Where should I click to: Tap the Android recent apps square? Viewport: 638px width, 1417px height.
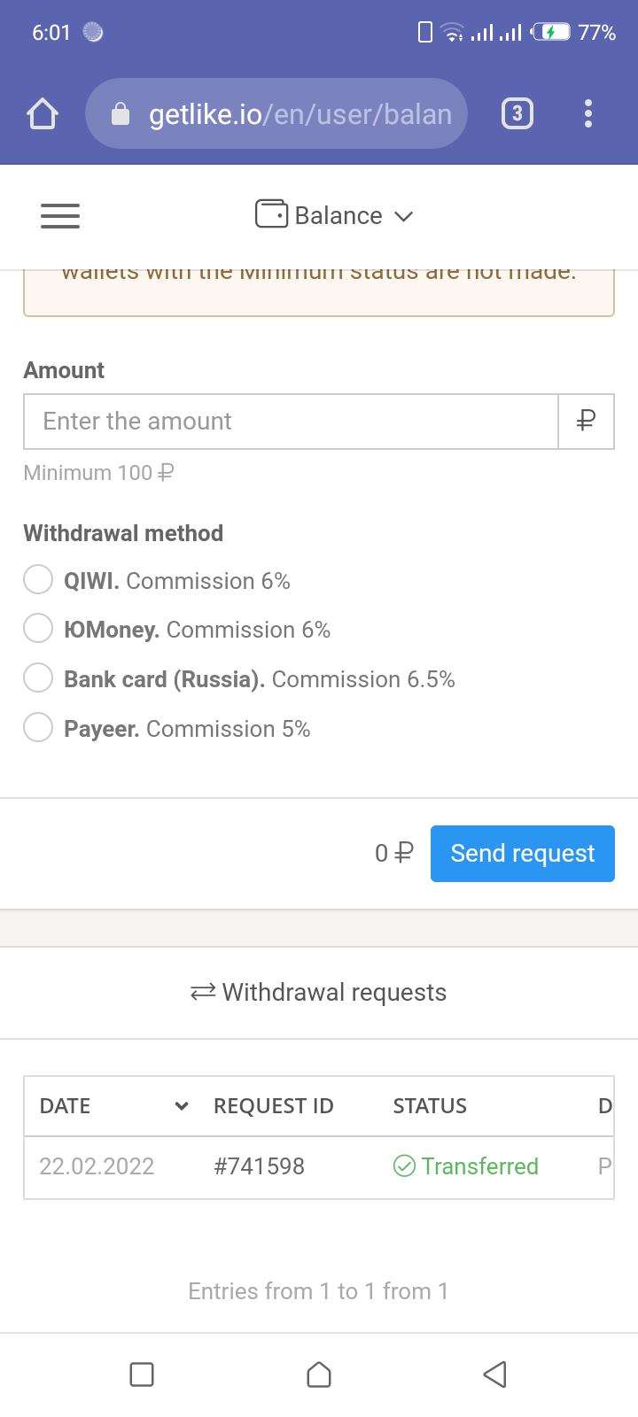click(142, 1374)
